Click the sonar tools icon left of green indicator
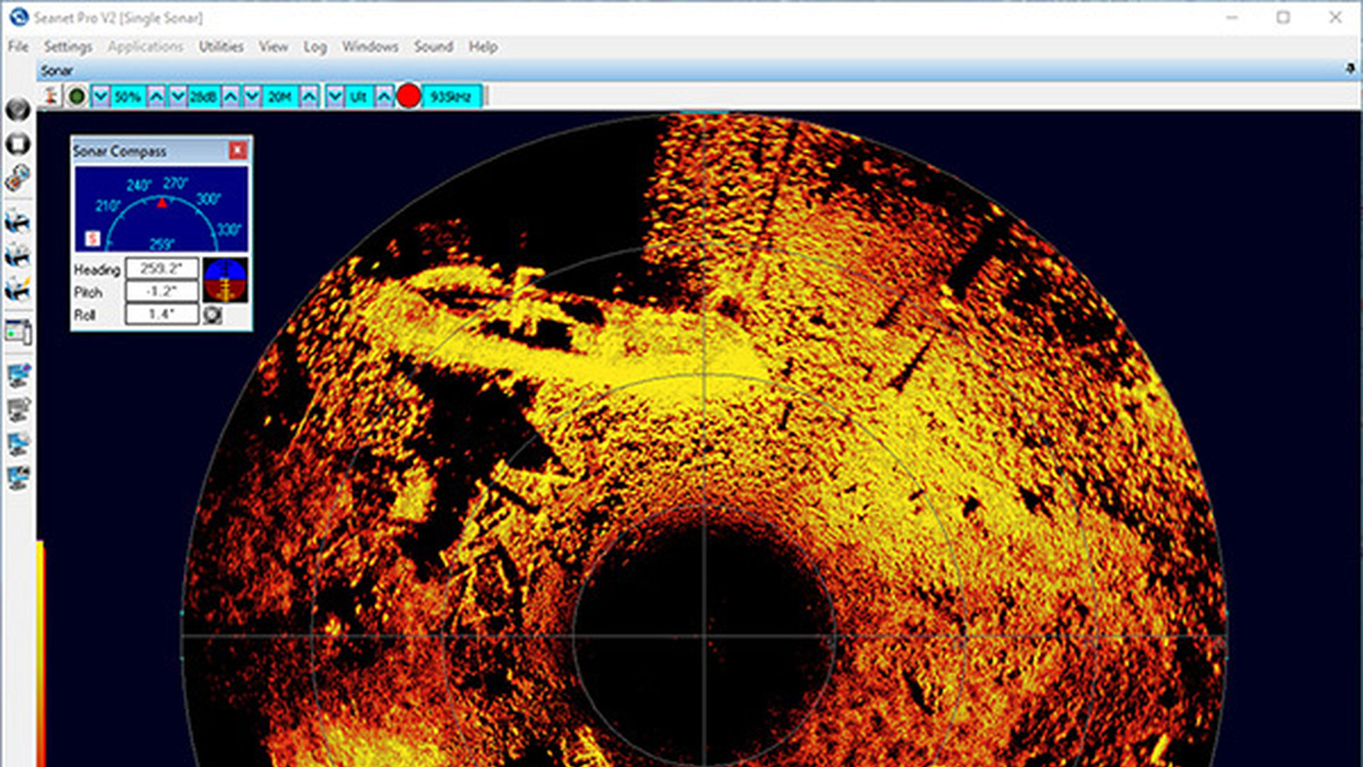The image size is (1363, 767). coord(51,96)
